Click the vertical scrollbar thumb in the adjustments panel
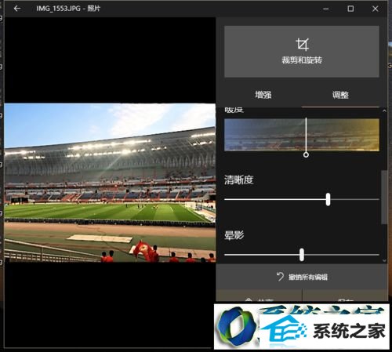 384,198
